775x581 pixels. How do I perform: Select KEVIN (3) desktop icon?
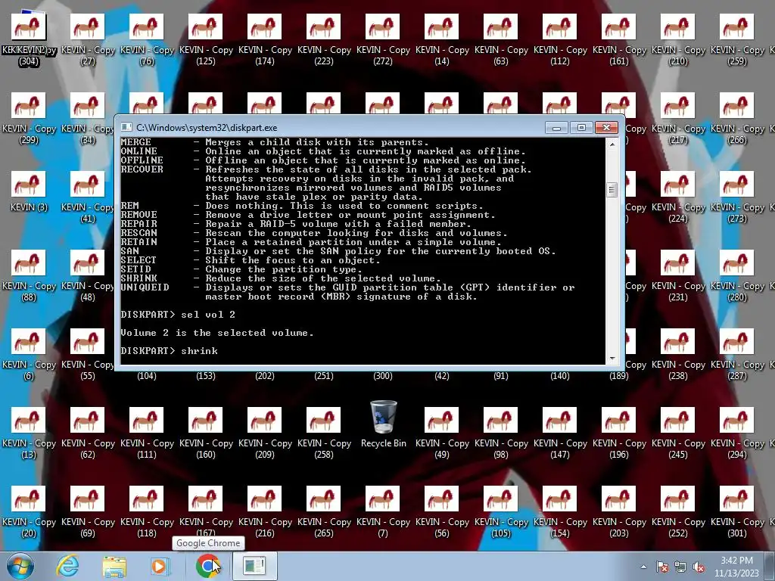(29, 191)
